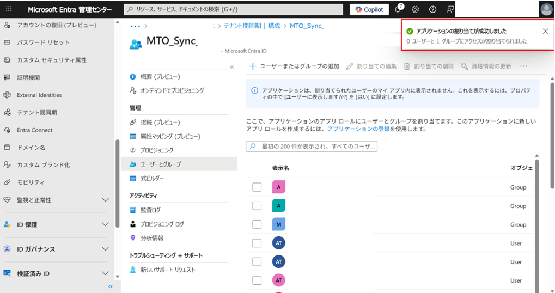Click the テナント間同期 sidebar icon
555x293 pixels.
[x=7, y=113]
